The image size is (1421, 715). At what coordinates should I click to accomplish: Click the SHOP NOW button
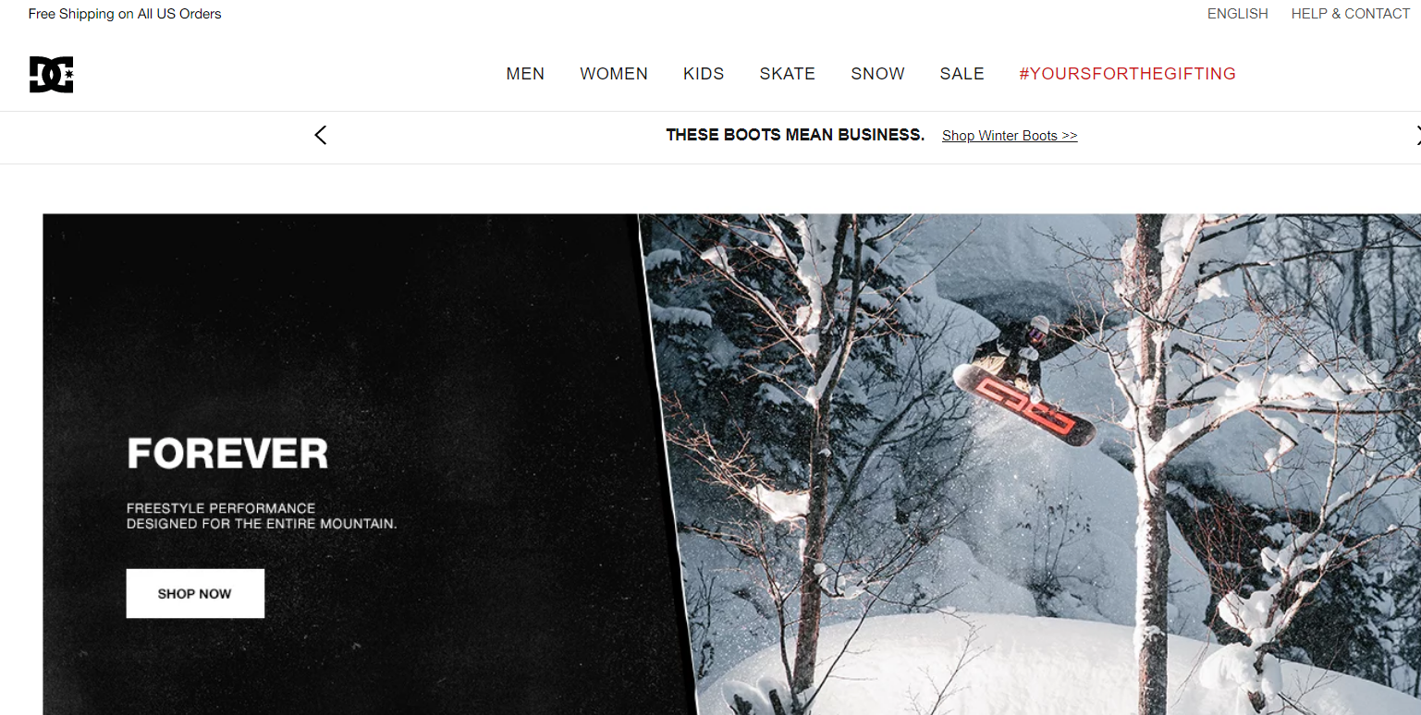pyautogui.click(x=195, y=593)
